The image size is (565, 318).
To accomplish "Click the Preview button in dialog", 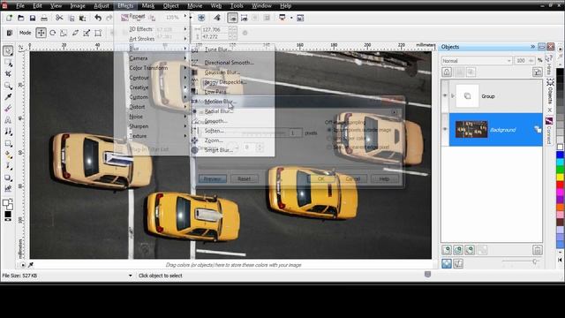I will click(213, 178).
